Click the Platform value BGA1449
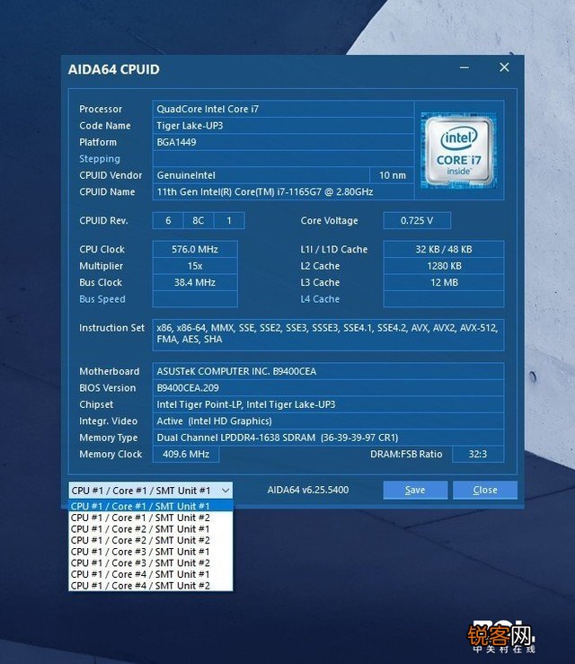 (283, 142)
